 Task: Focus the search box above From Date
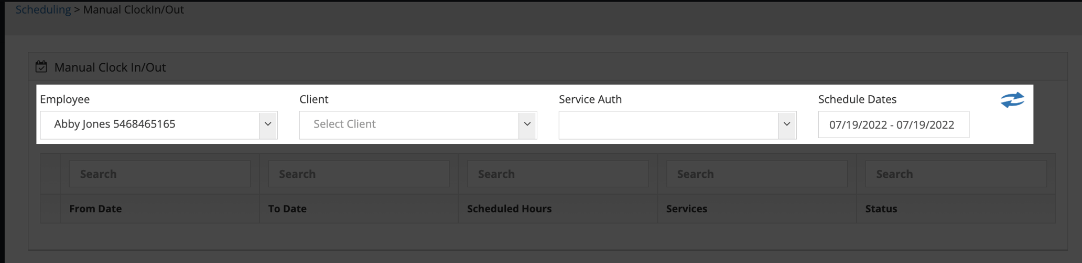coord(159,174)
